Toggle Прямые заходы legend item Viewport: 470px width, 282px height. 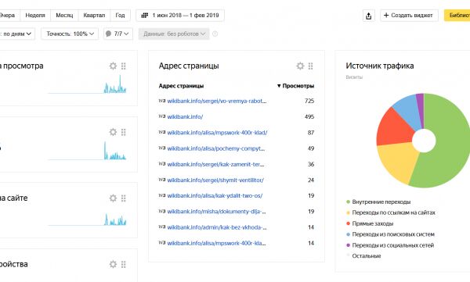click(x=369, y=223)
